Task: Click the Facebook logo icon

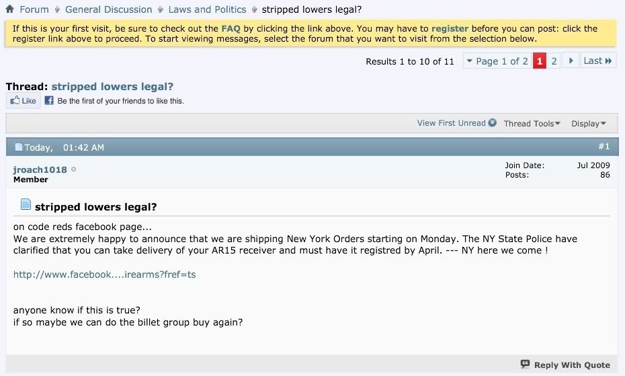Action: click(x=49, y=101)
